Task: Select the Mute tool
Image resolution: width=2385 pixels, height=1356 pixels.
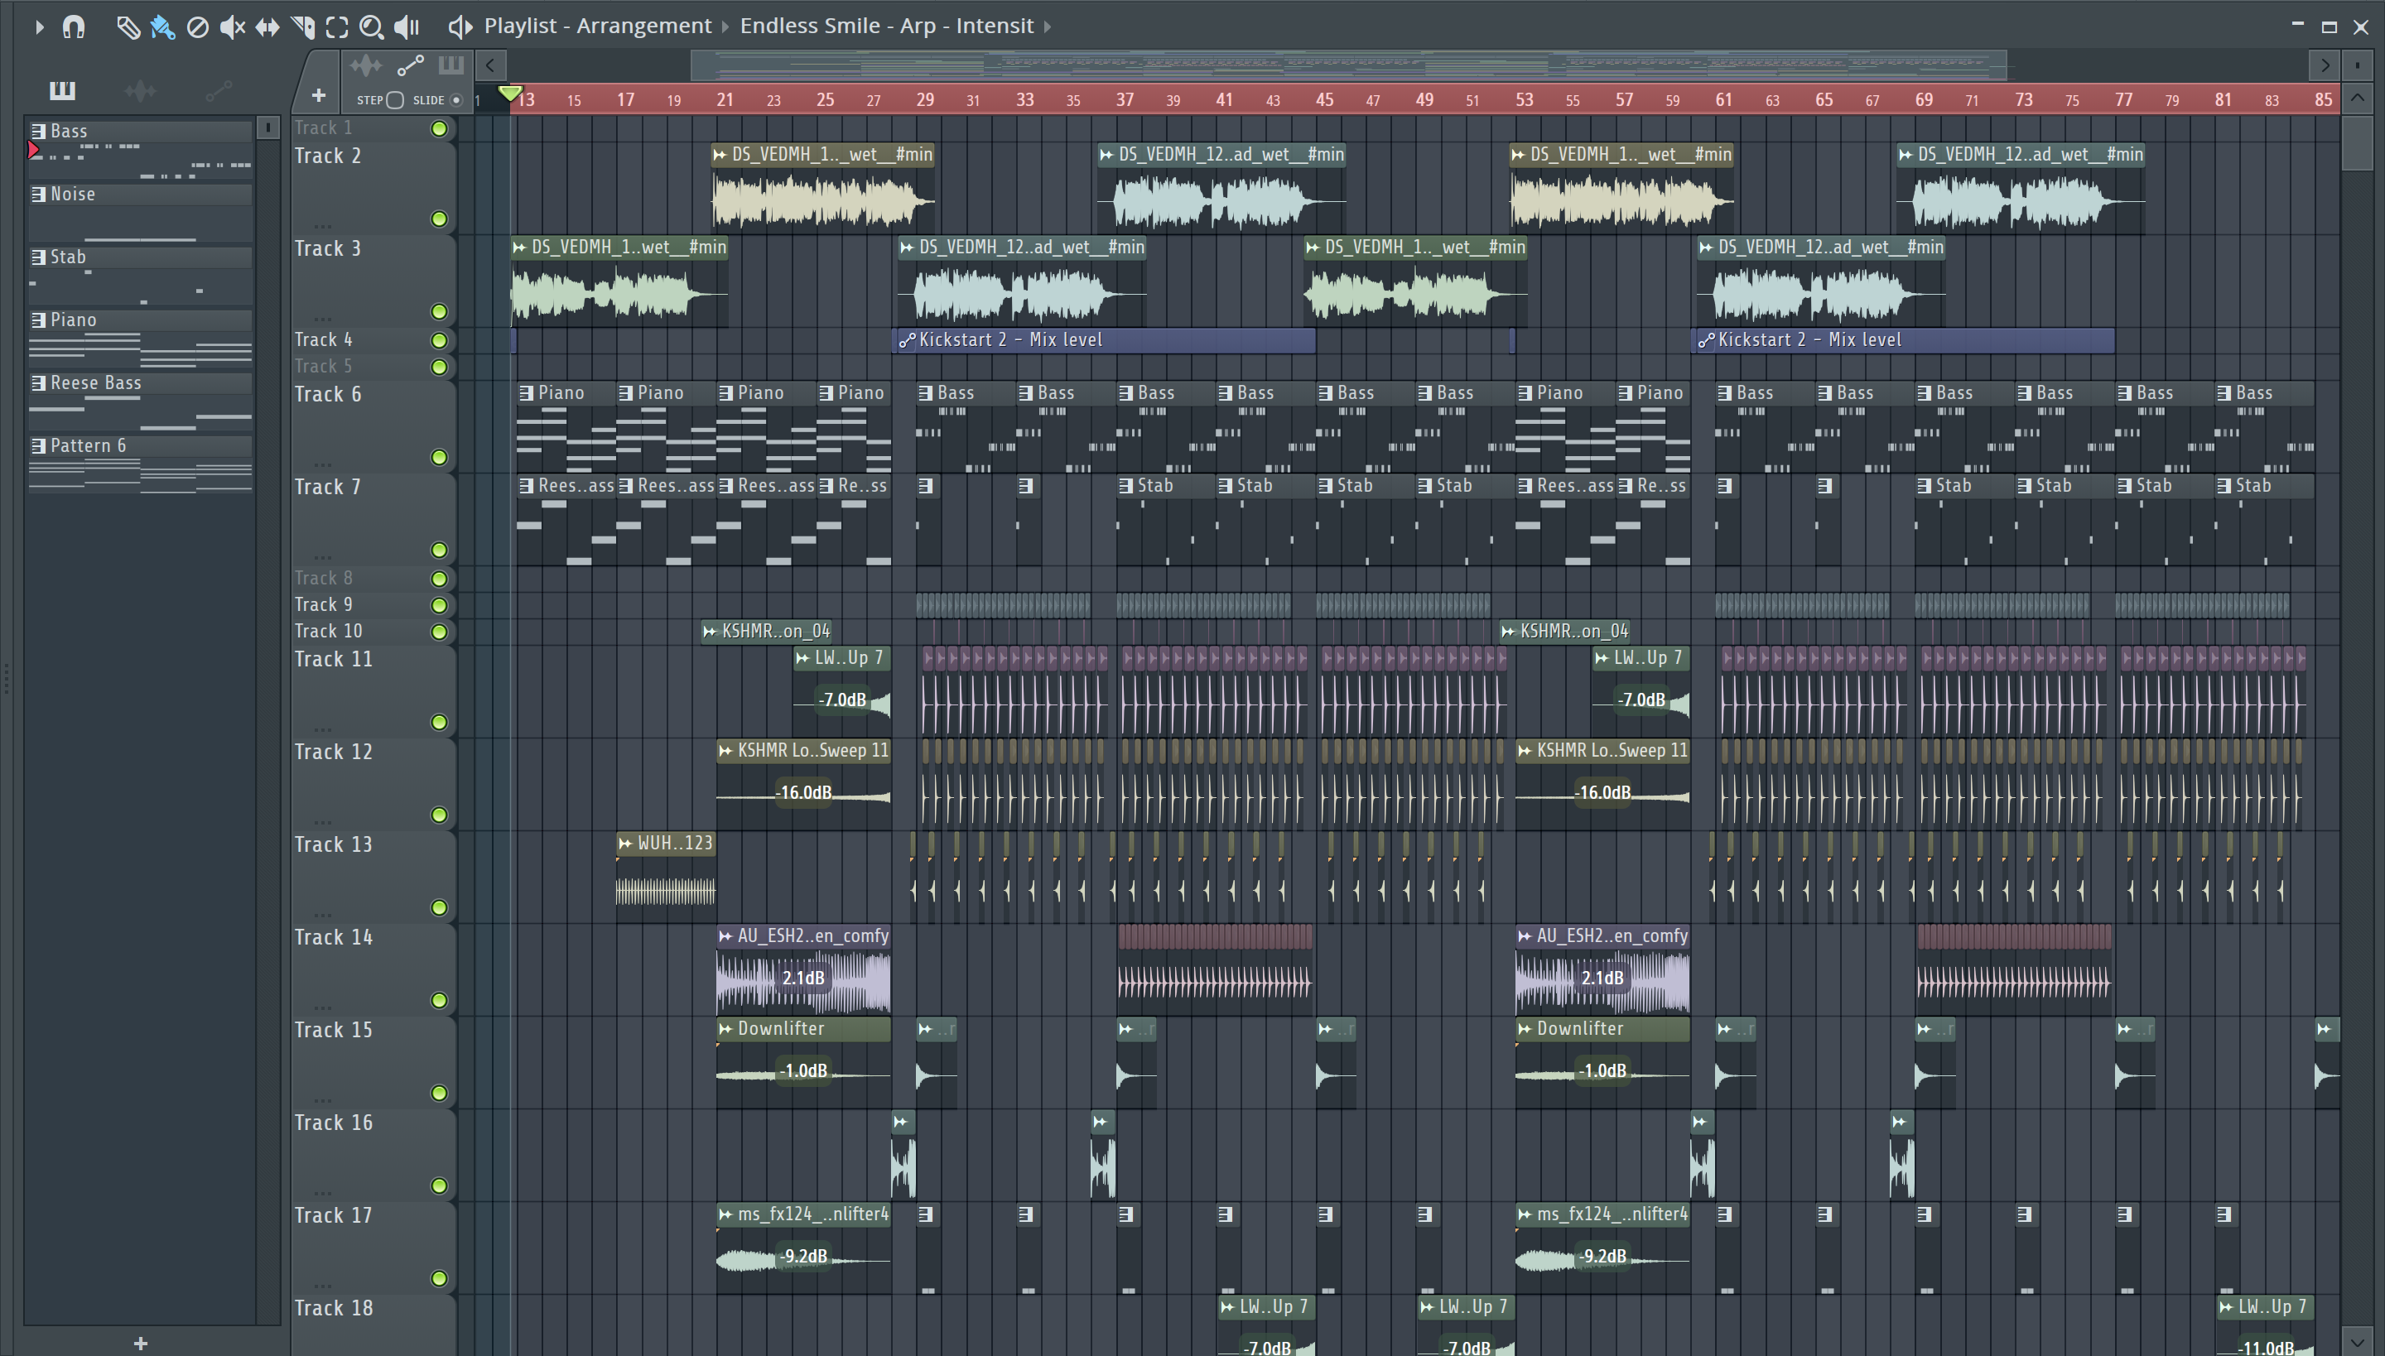Action: point(232,27)
